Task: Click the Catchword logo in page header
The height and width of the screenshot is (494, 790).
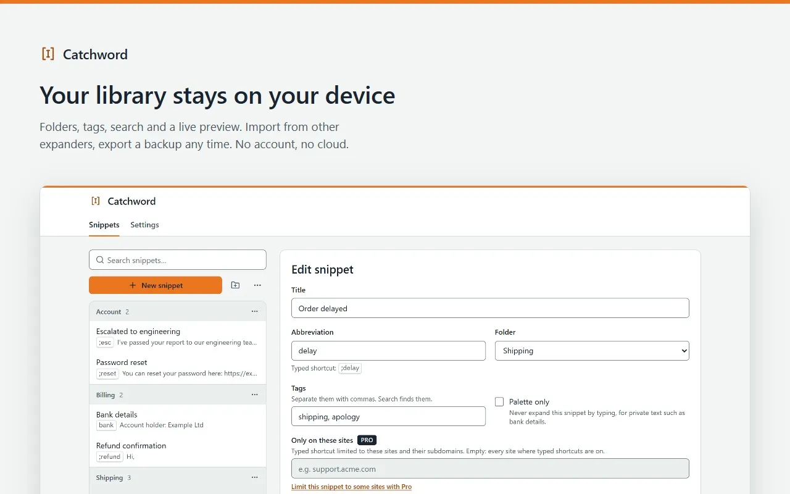Action: click(84, 54)
